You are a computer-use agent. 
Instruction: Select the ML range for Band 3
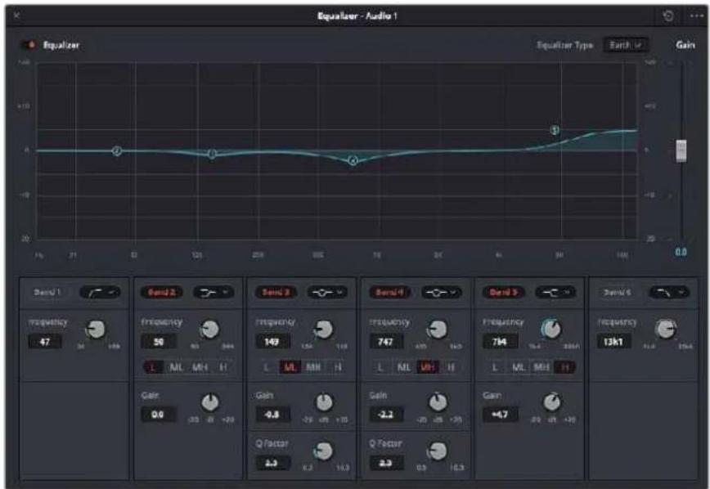tap(290, 367)
